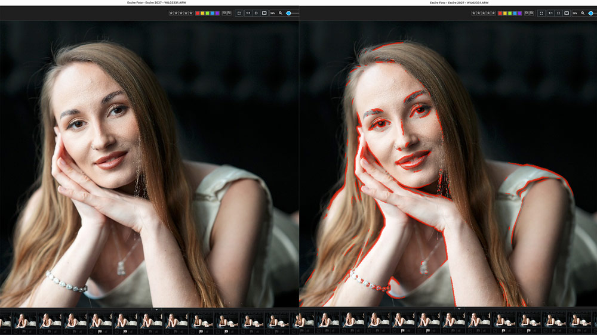
Task: Set two-star rating in right window
Action: click(x=479, y=13)
